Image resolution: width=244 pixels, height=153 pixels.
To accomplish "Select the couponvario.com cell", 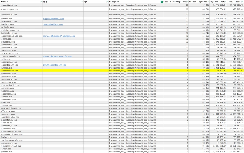I will 21,79.
